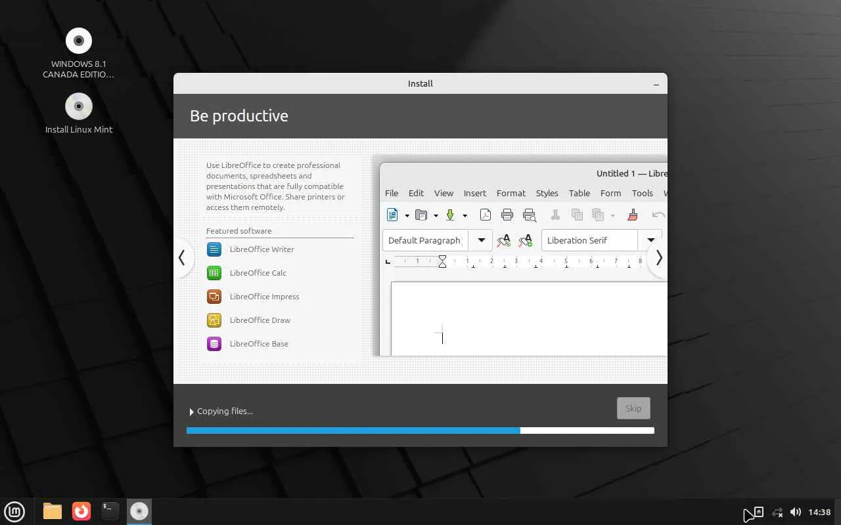Open the Linux Mint menu
The height and width of the screenshot is (525, 841).
tap(14, 511)
